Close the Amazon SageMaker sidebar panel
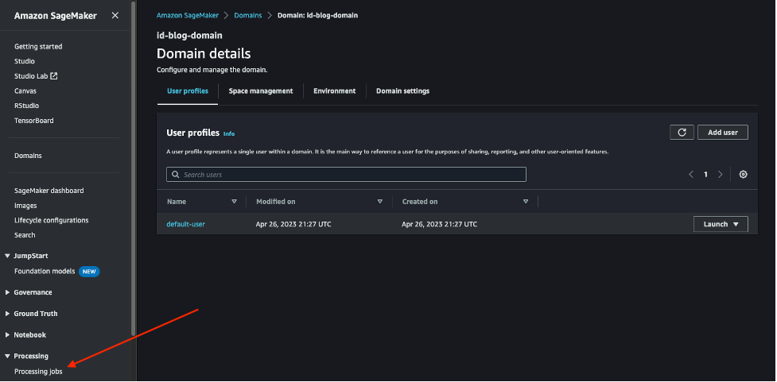The image size is (777, 382). click(x=115, y=15)
